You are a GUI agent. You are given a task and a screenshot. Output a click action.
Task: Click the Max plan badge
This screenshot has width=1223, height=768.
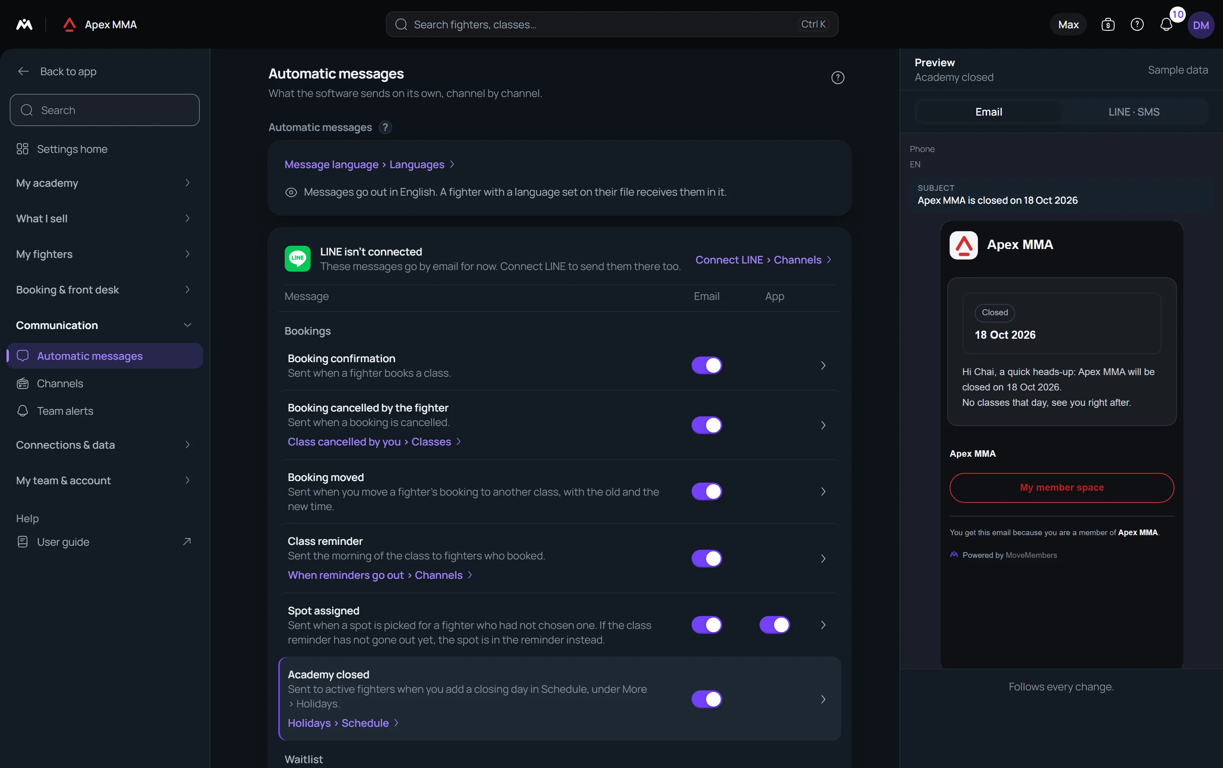click(1068, 24)
